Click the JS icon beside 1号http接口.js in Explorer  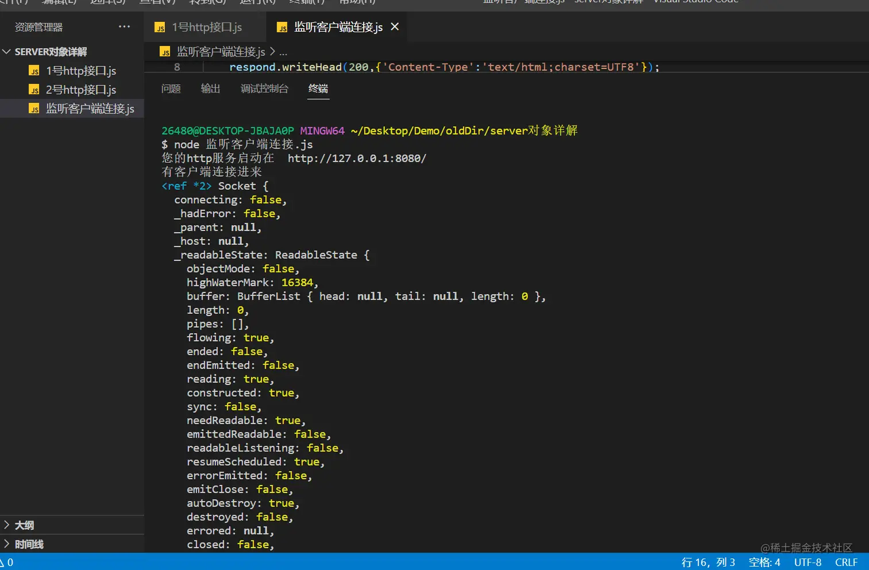click(34, 71)
